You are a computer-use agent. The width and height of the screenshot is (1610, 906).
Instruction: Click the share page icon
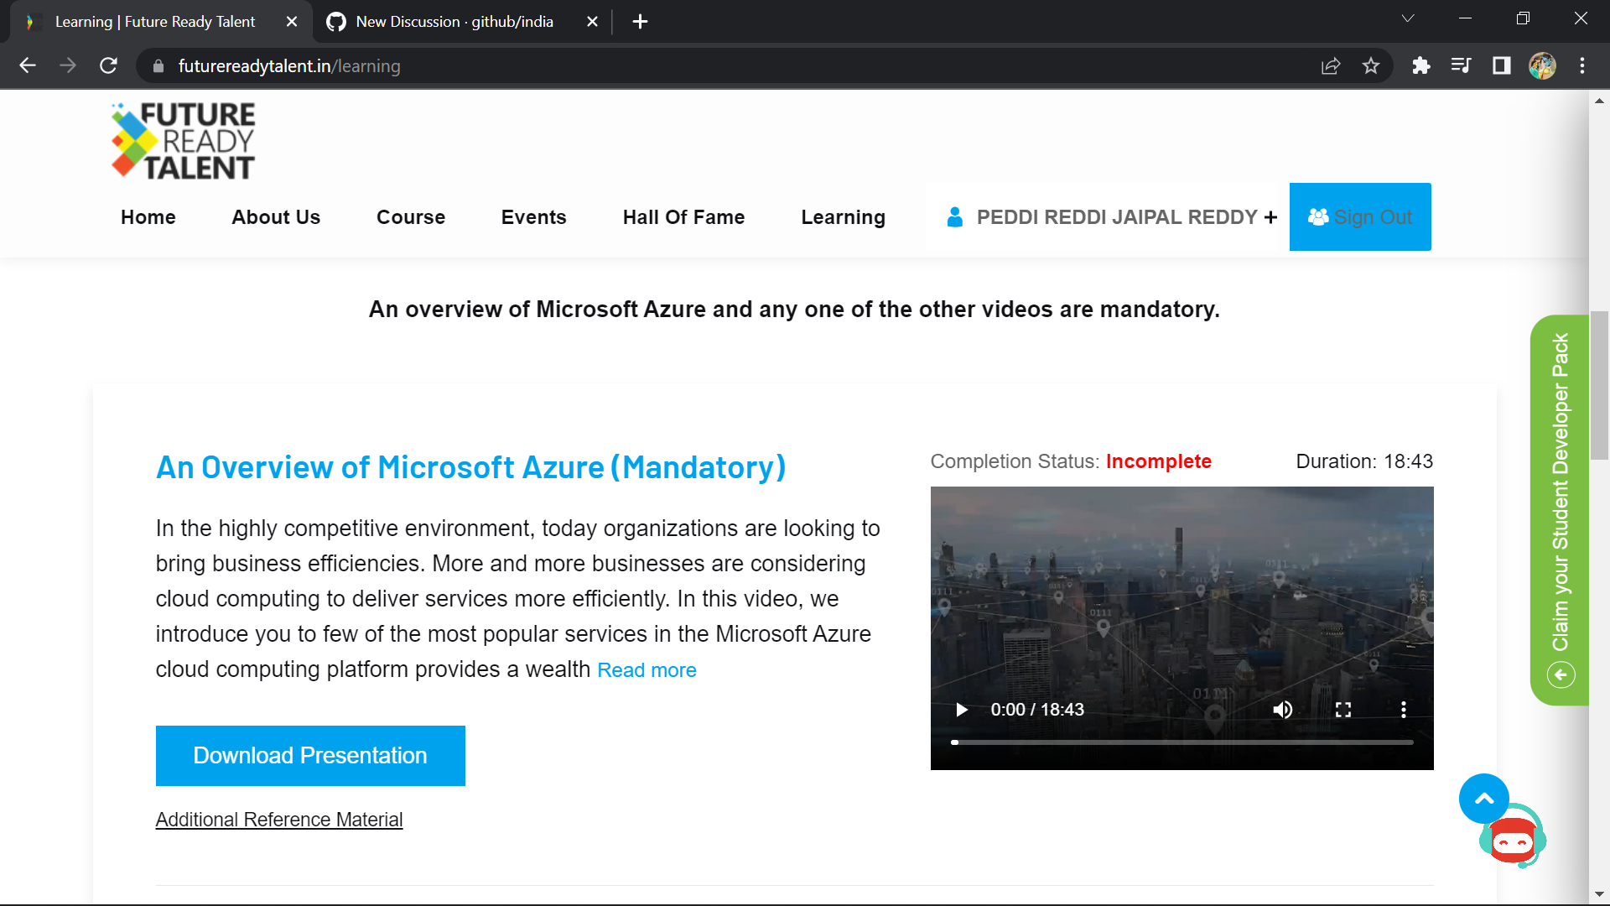[x=1331, y=66]
